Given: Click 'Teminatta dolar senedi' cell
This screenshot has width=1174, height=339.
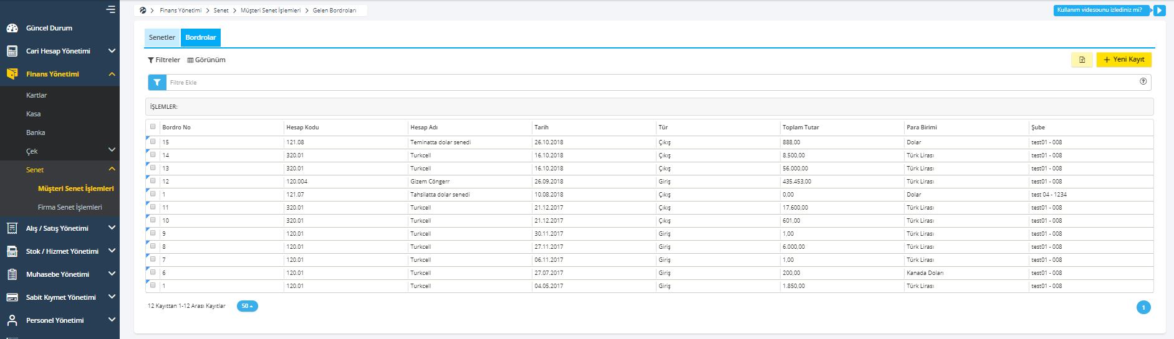Looking at the screenshot, I should [x=440, y=142].
